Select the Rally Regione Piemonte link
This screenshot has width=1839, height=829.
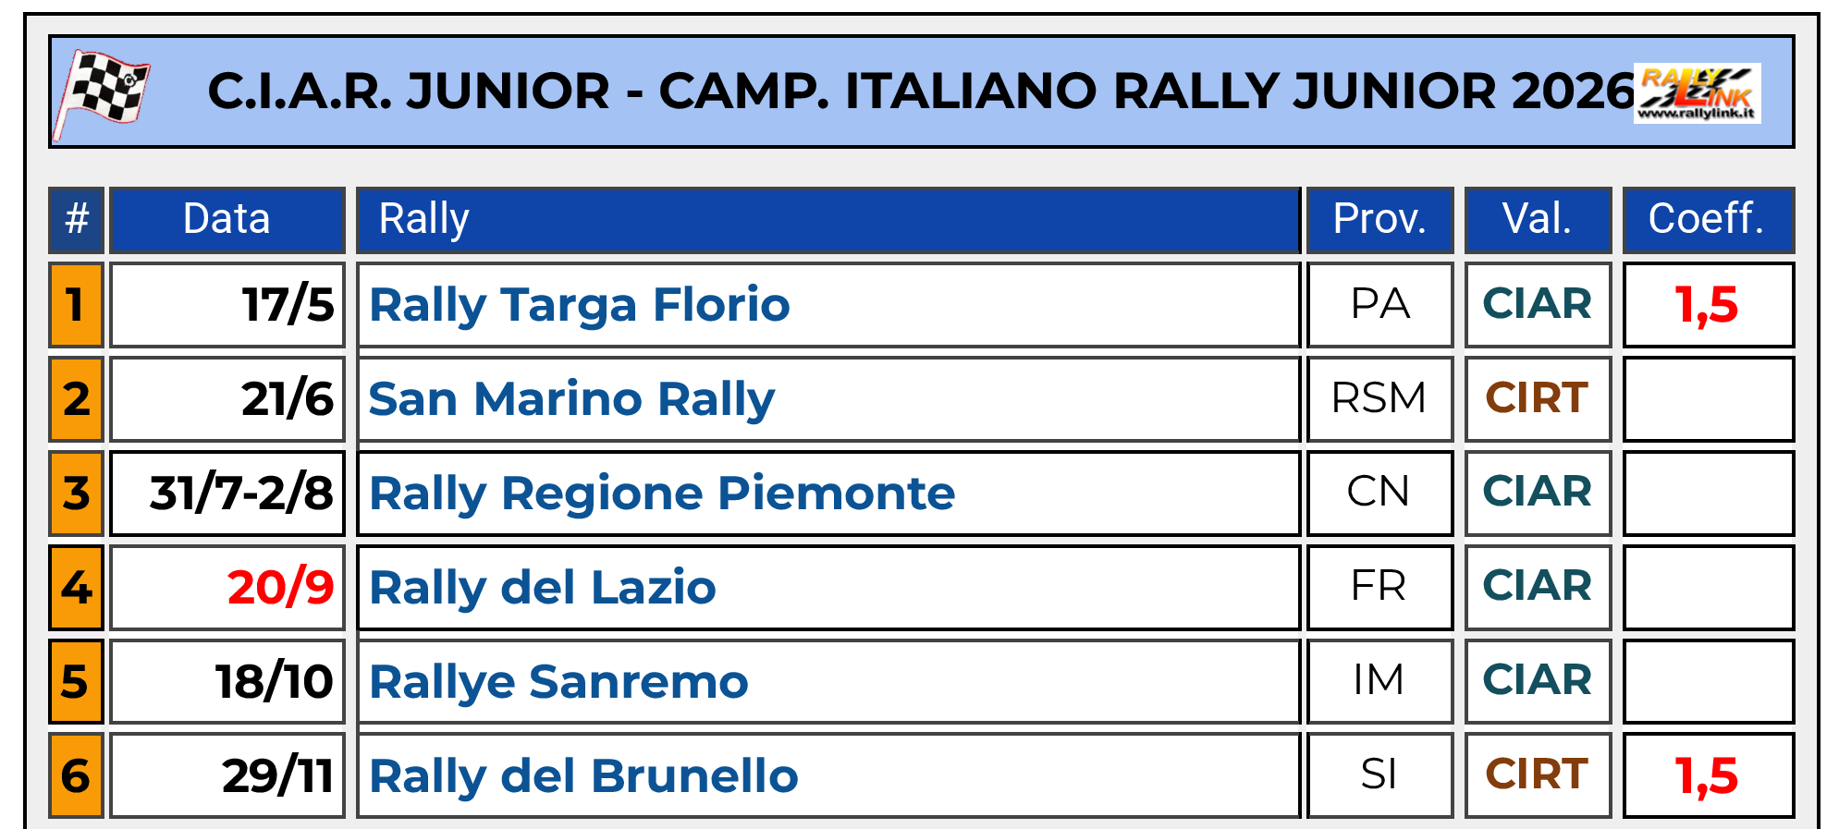(662, 494)
